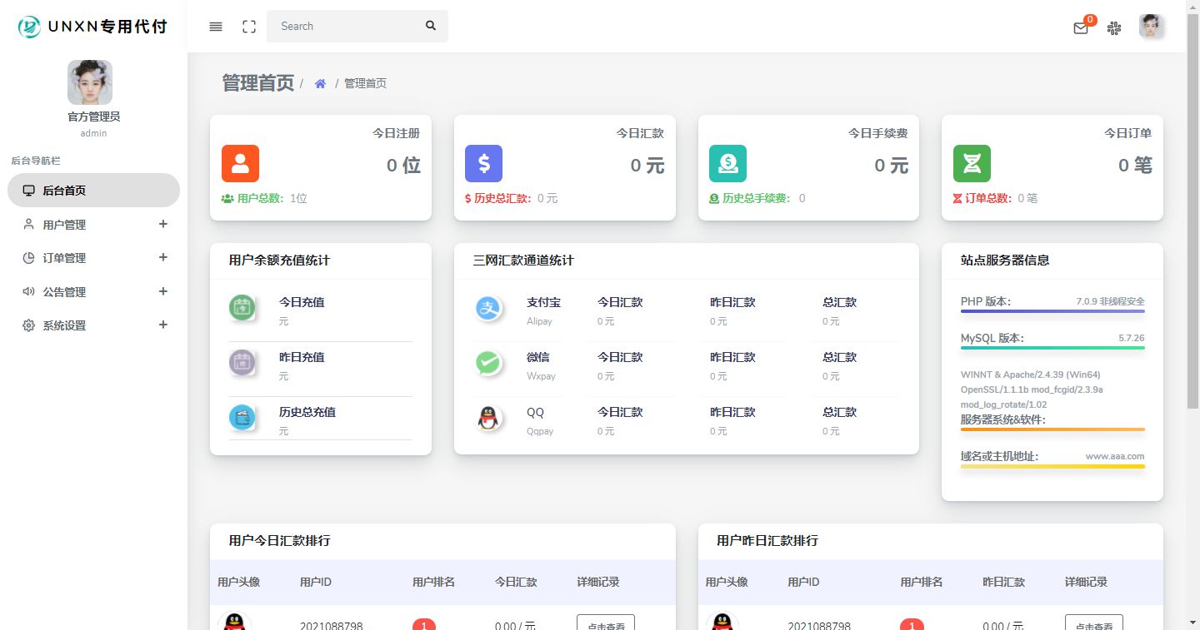Open the mail notifications envelope icon

click(x=1081, y=27)
